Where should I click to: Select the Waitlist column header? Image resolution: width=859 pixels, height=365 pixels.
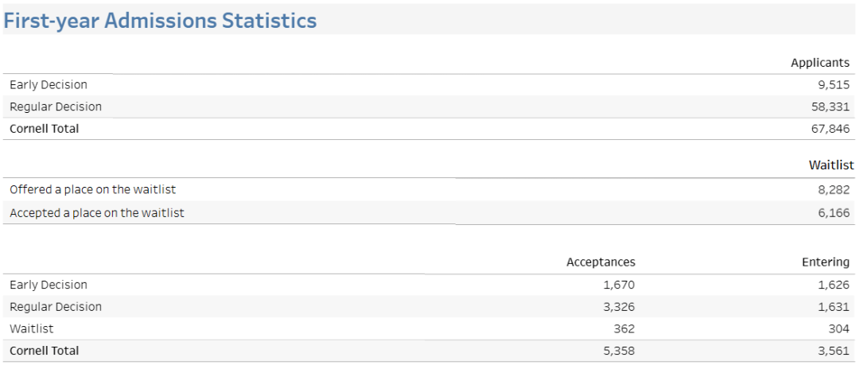tap(831, 165)
